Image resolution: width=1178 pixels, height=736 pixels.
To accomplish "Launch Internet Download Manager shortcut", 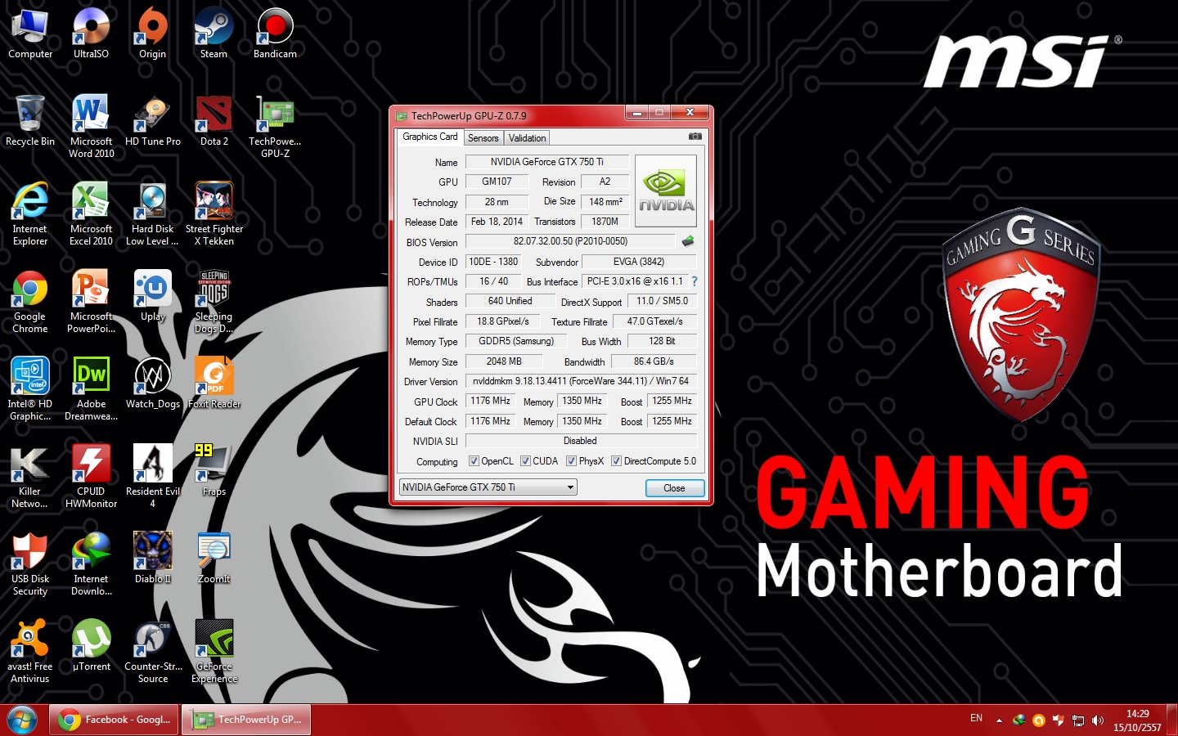I will pos(91,563).
